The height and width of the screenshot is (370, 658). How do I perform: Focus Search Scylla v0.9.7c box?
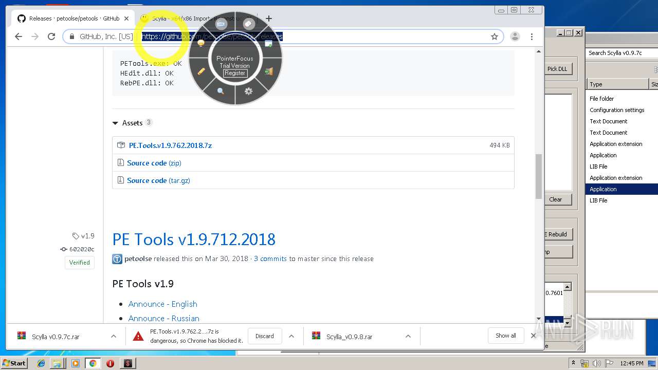click(622, 53)
